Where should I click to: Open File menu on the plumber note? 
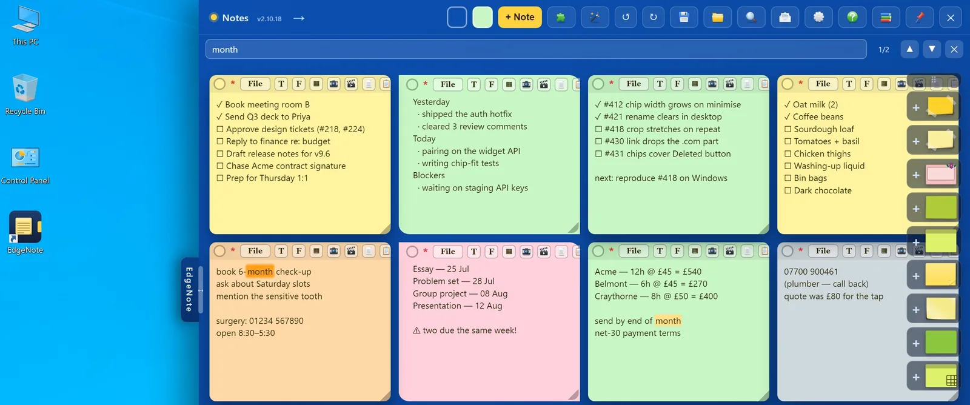823,251
